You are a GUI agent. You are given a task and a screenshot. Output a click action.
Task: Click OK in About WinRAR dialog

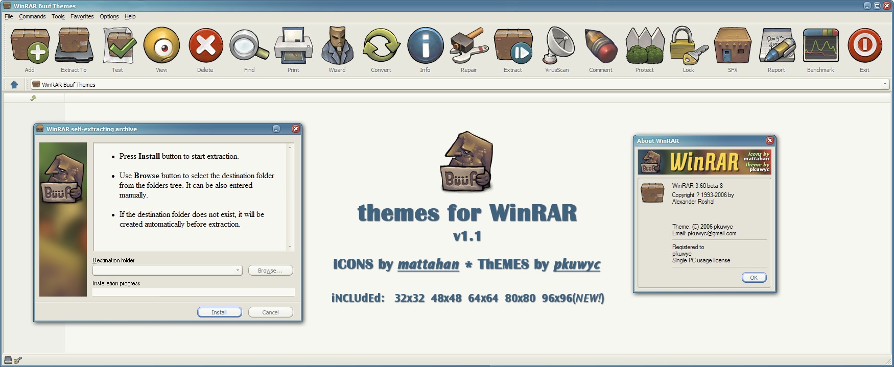754,278
